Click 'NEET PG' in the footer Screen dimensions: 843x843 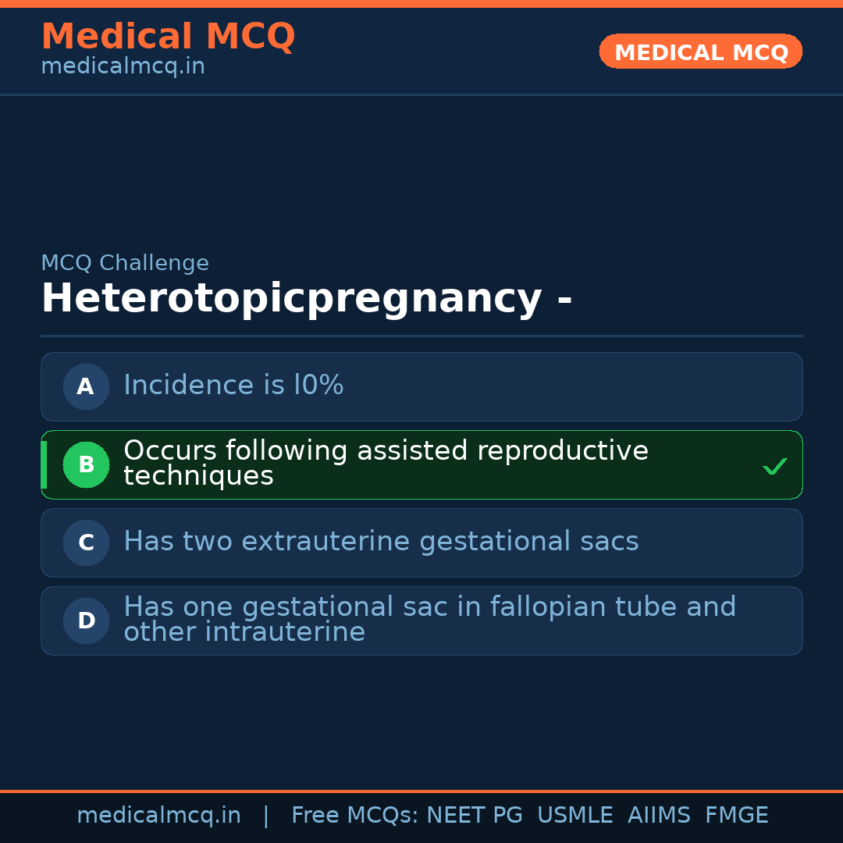tap(475, 816)
